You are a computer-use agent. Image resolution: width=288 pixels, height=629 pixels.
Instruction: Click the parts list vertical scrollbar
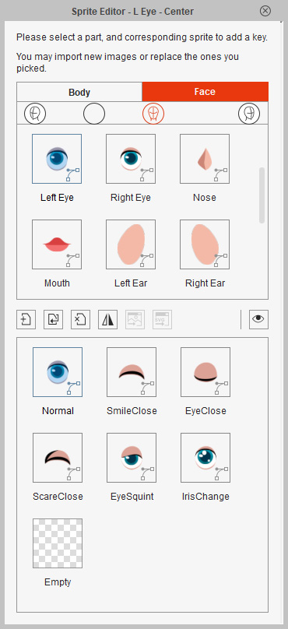click(x=262, y=195)
